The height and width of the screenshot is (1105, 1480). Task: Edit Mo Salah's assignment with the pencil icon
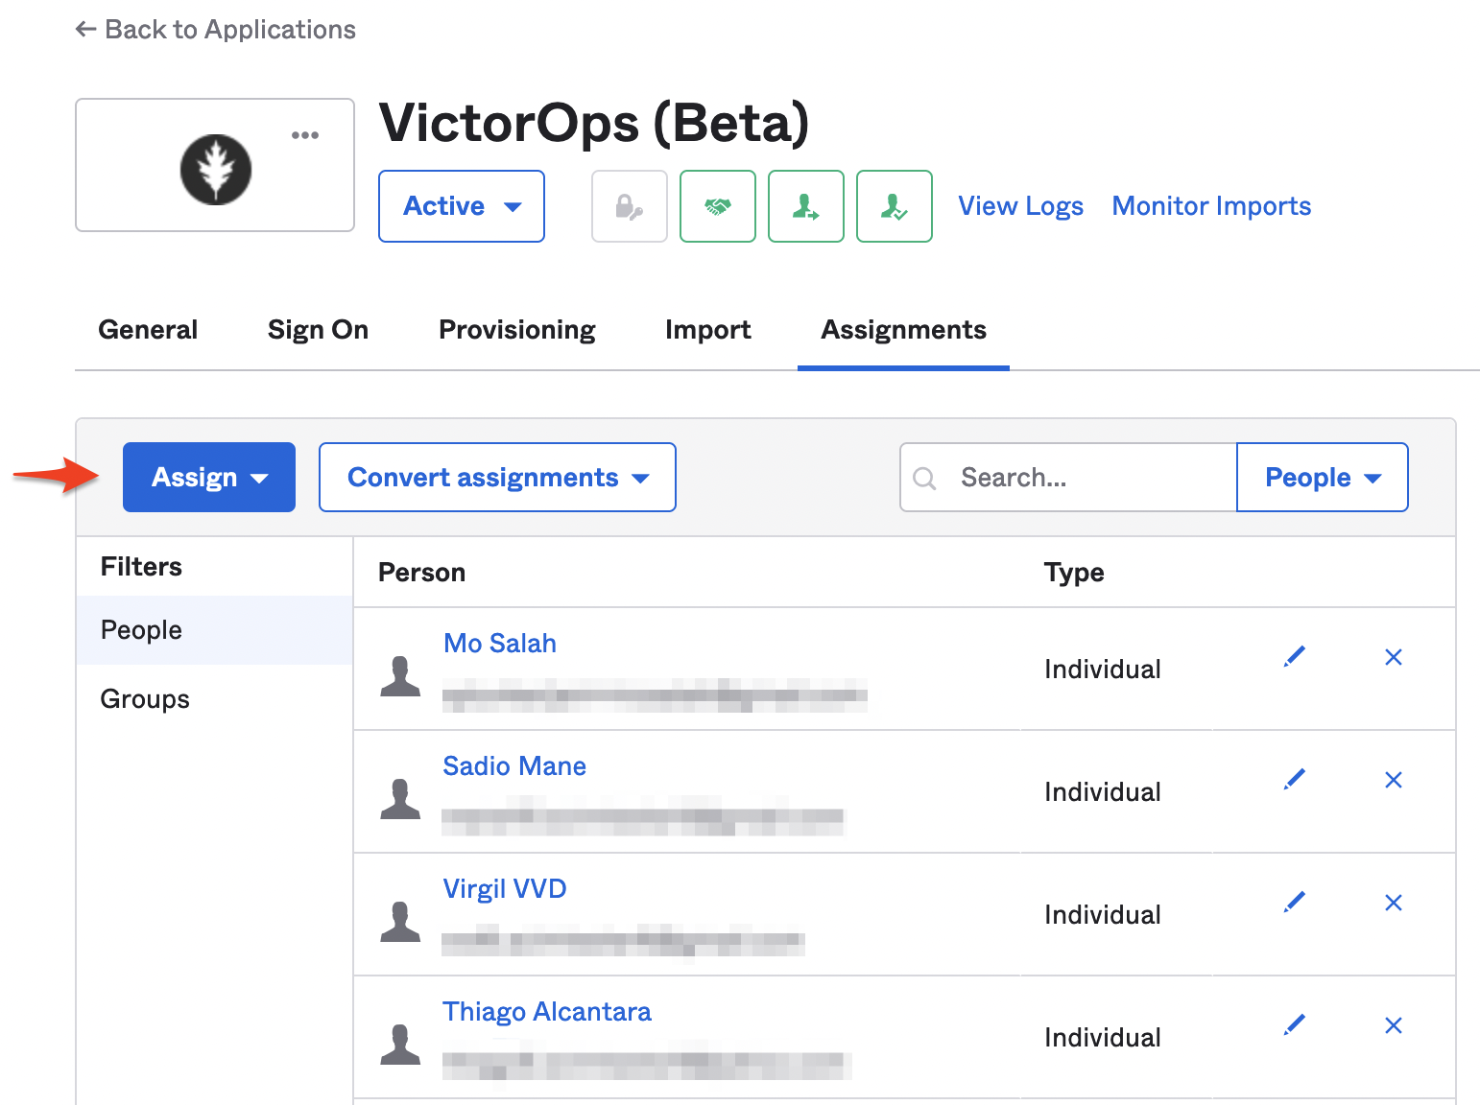coord(1294,656)
